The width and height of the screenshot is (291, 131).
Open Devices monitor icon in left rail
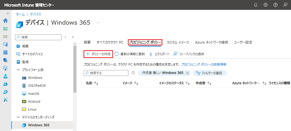pos(5,44)
